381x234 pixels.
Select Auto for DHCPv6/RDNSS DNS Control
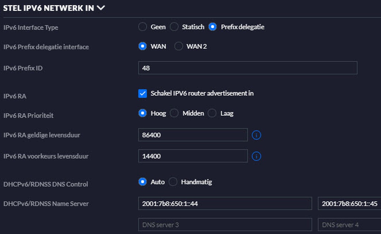(x=142, y=181)
